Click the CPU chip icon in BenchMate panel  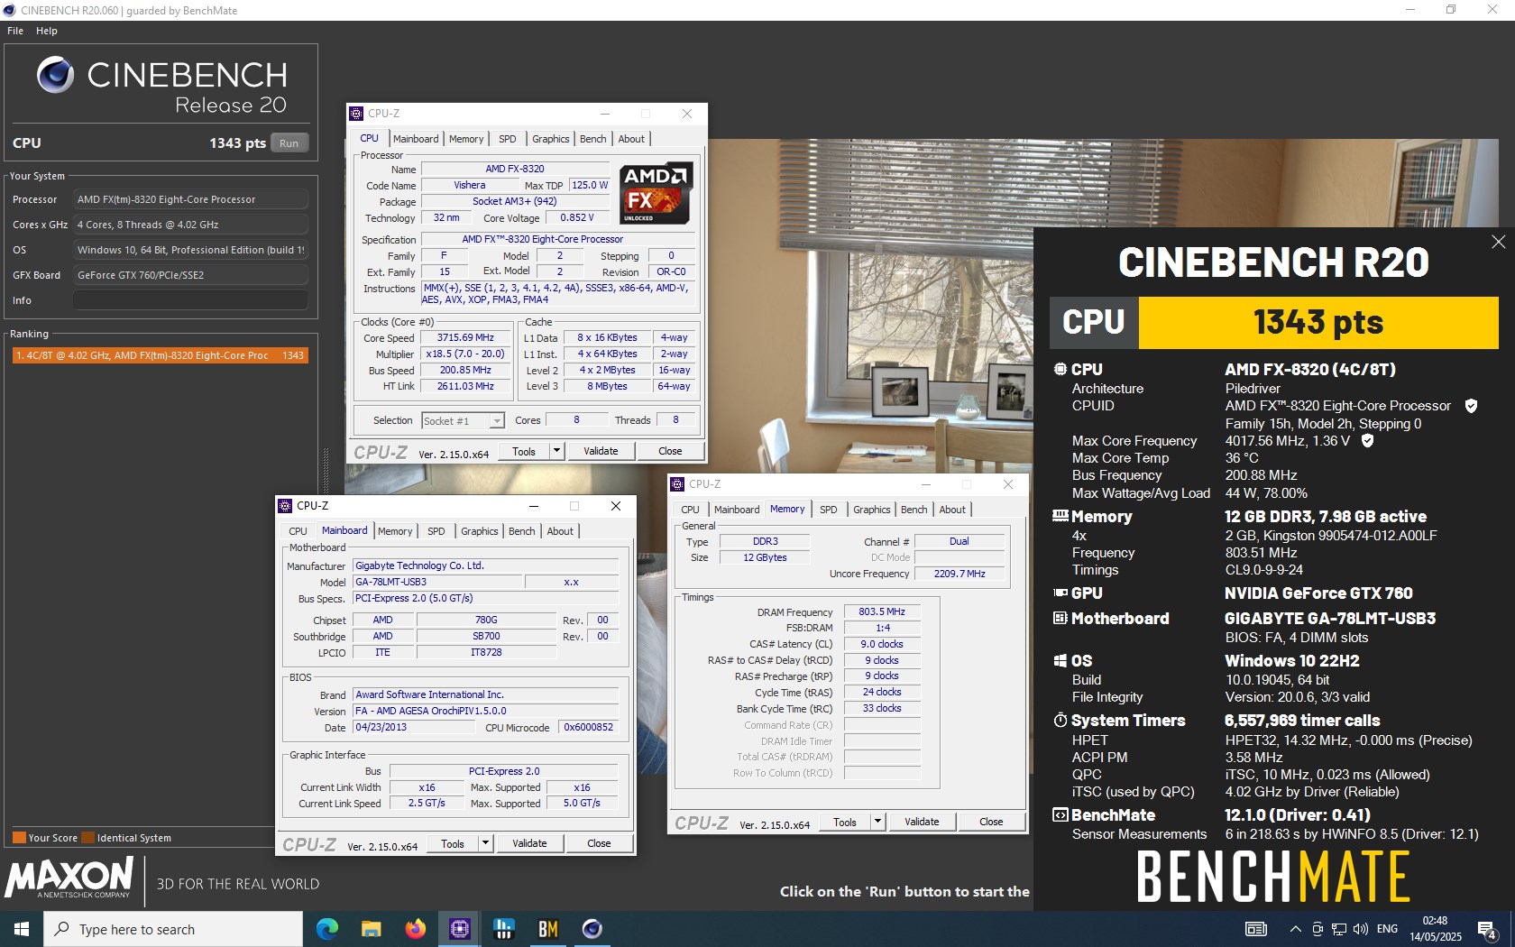click(x=1060, y=369)
